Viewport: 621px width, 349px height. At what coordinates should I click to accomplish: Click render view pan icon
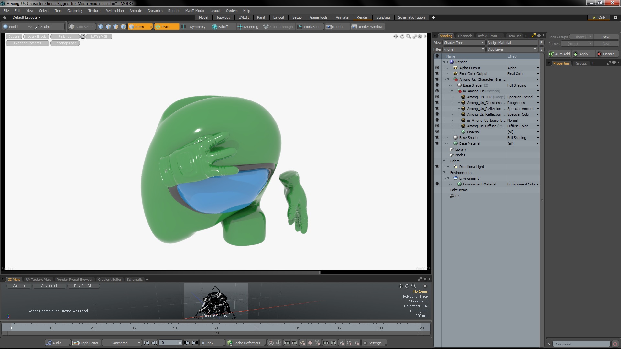(x=396, y=37)
